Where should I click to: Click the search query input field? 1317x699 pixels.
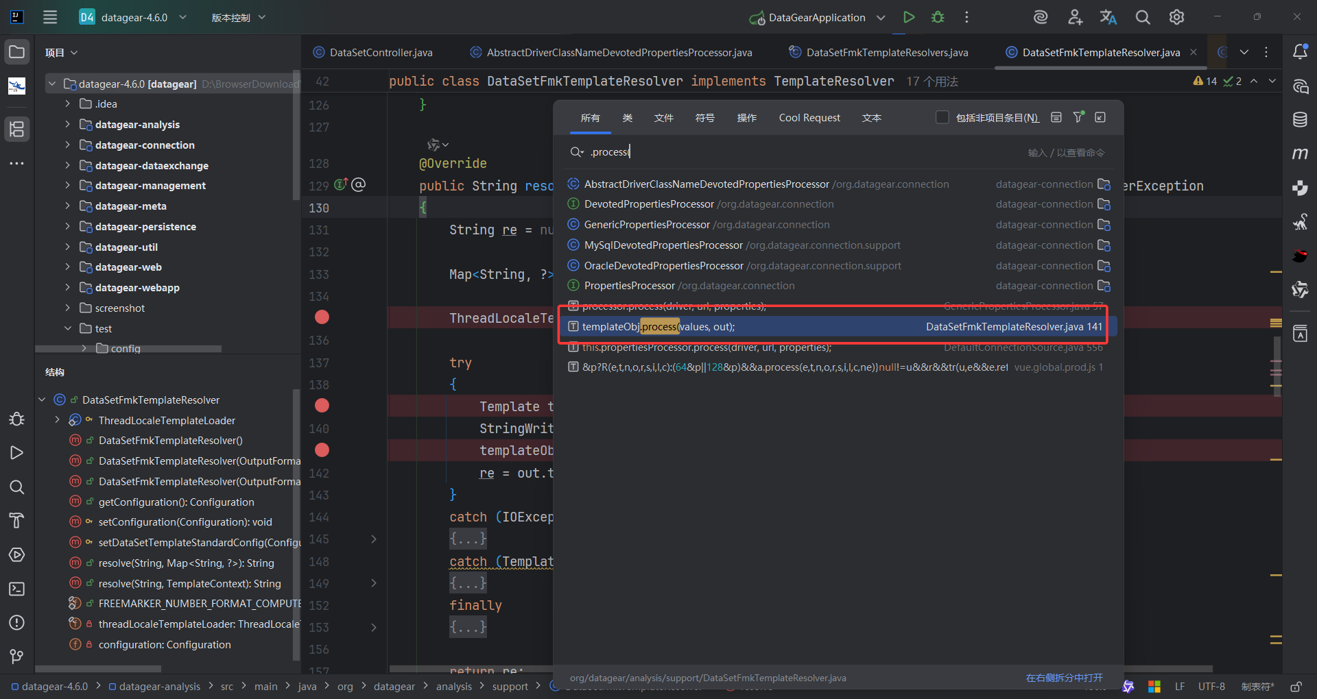803,151
